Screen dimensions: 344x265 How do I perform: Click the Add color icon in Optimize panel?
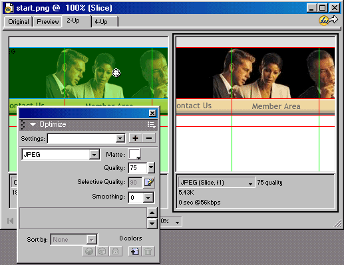pos(134,251)
